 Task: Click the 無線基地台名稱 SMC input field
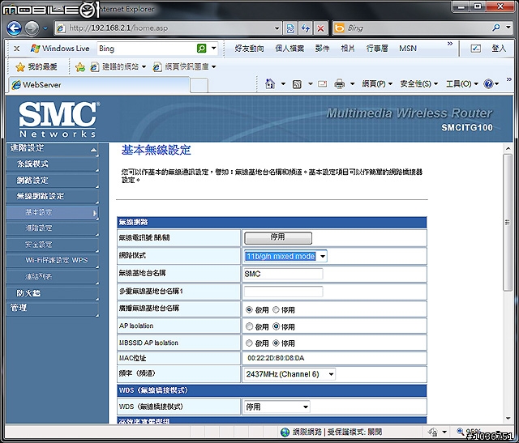tap(283, 274)
